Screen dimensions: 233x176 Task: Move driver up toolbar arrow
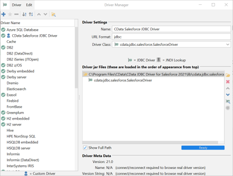(39, 15)
